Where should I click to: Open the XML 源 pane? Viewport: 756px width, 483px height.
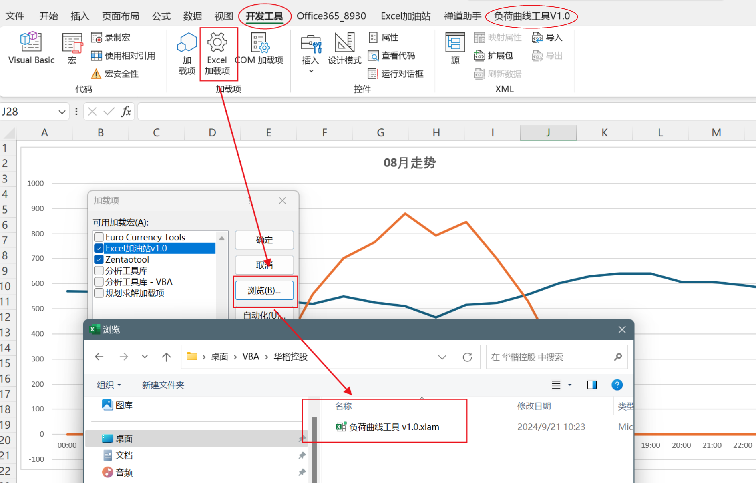click(455, 48)
